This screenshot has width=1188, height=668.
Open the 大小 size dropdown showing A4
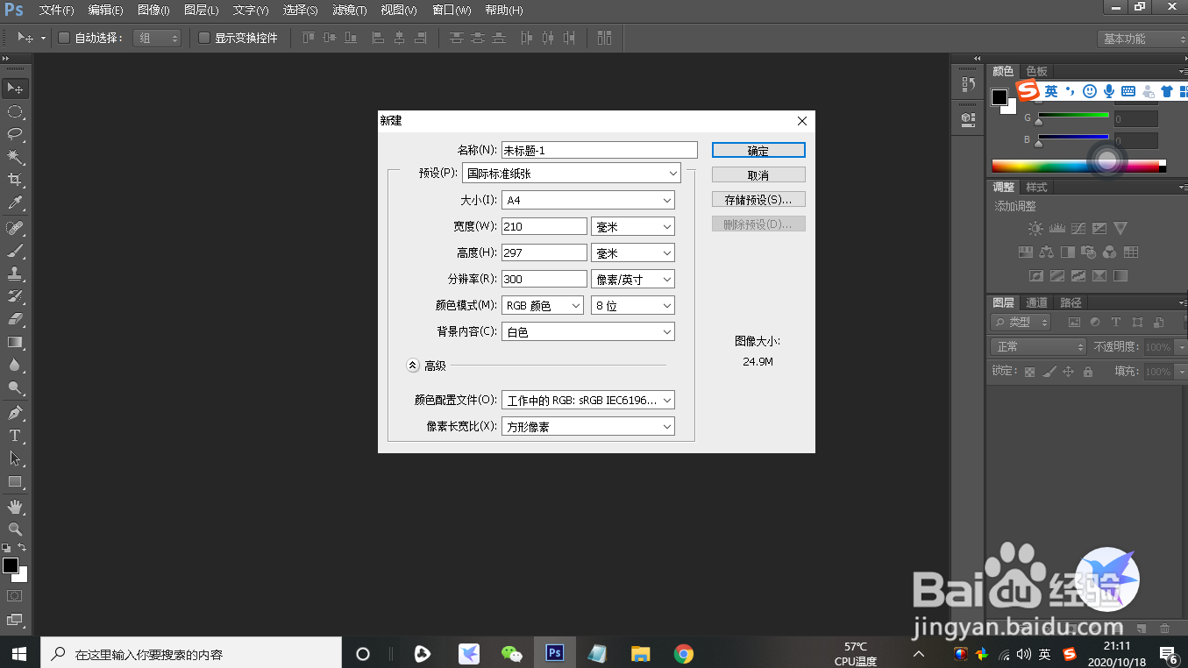[587, 200]
